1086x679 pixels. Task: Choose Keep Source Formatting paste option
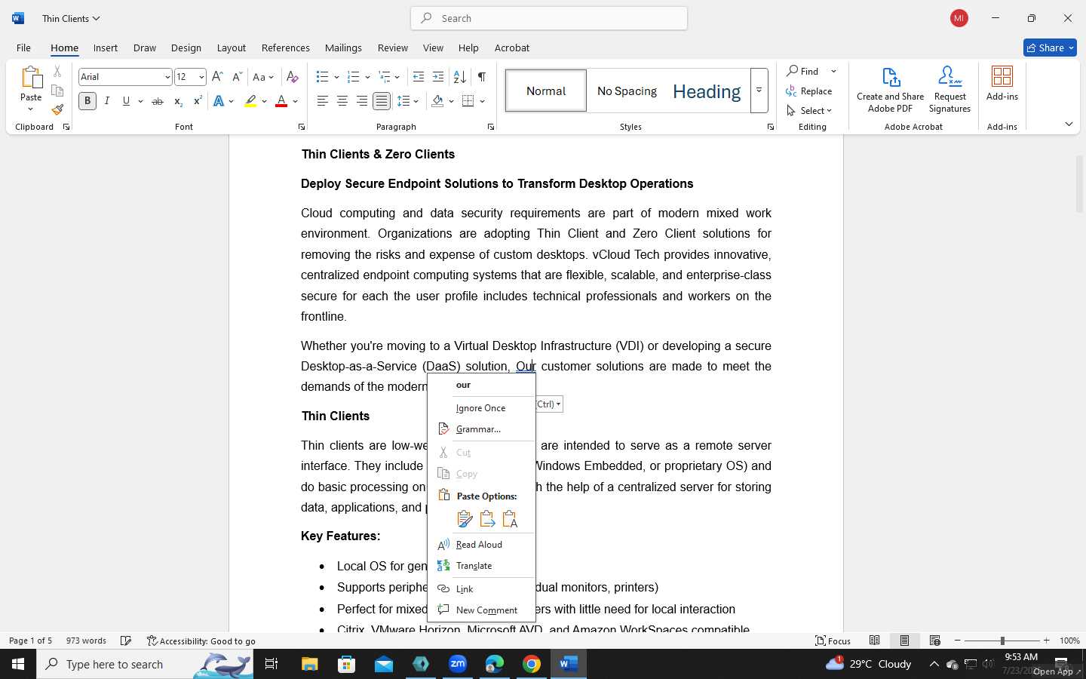click(x=465, y=519)
